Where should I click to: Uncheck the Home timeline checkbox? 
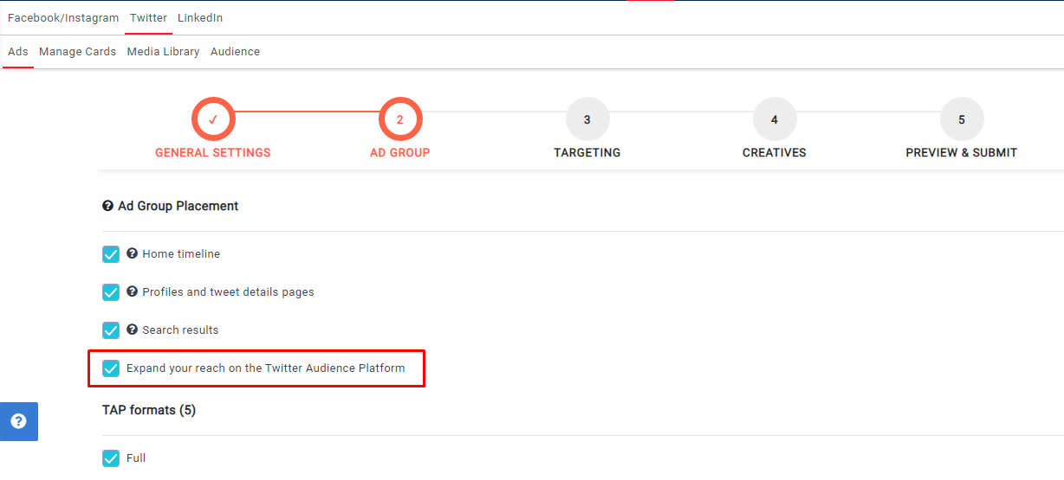pos(111,254)
